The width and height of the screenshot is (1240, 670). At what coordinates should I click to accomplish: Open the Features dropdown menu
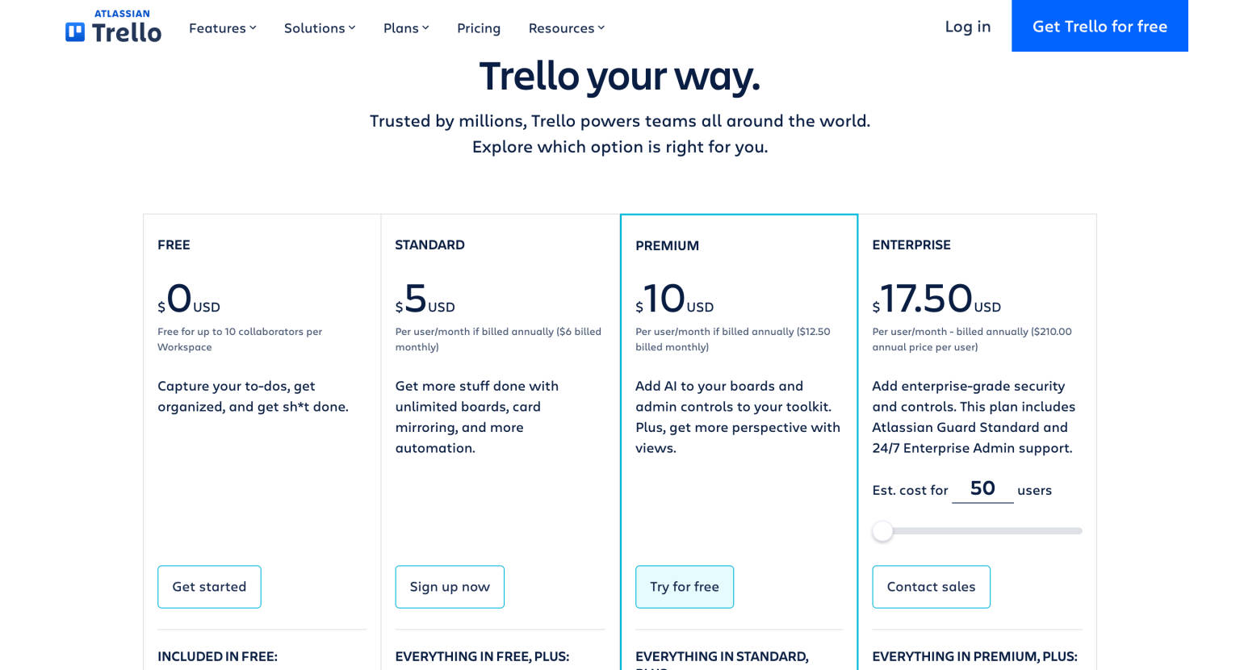(x=216, y=27)
